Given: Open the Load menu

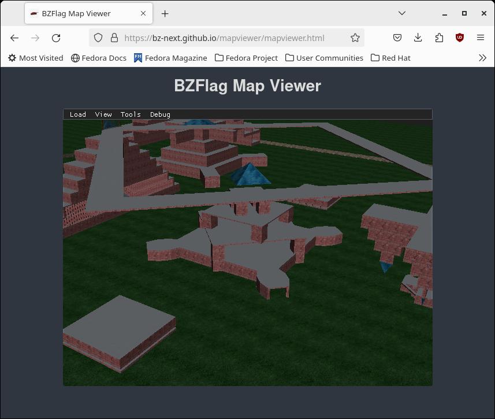Looking at the screenshot, I should pyautogui.click(x=77, y=114).
